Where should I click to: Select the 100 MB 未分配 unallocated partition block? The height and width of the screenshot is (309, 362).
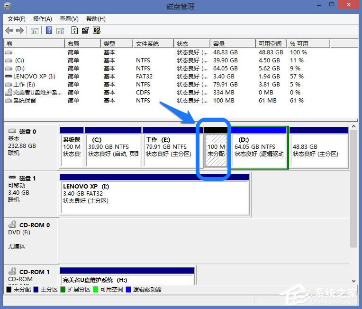(x=217, y=150)
